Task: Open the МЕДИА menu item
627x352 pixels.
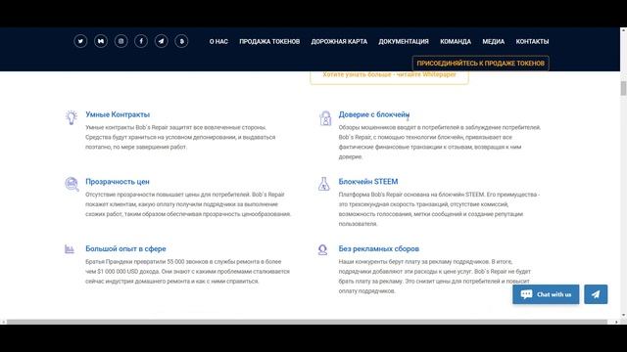Action: pyautogui.click(x=493, y=41)
